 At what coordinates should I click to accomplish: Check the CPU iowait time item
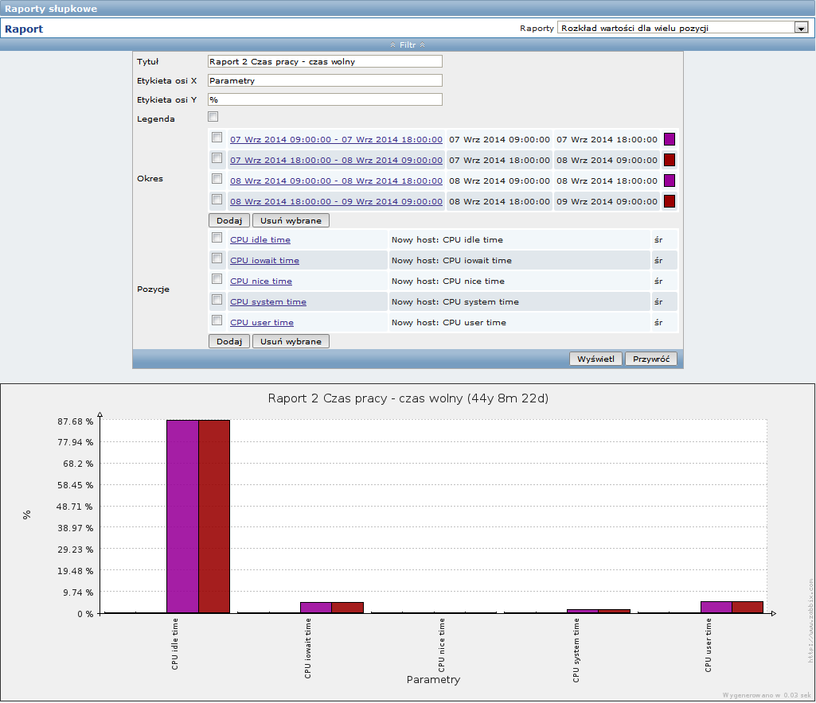click(x=217, y=258)
